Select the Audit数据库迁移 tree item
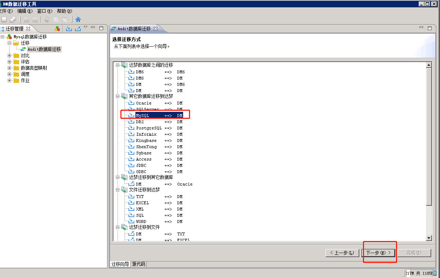The width and height of the screenshot is (440, 278). 44,49
